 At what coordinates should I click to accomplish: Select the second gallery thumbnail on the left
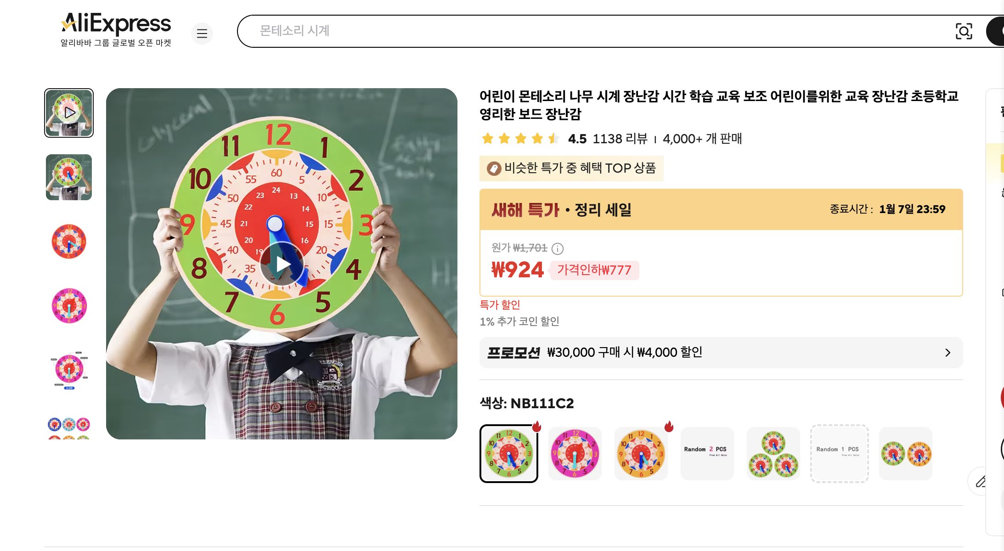[68, 178]
